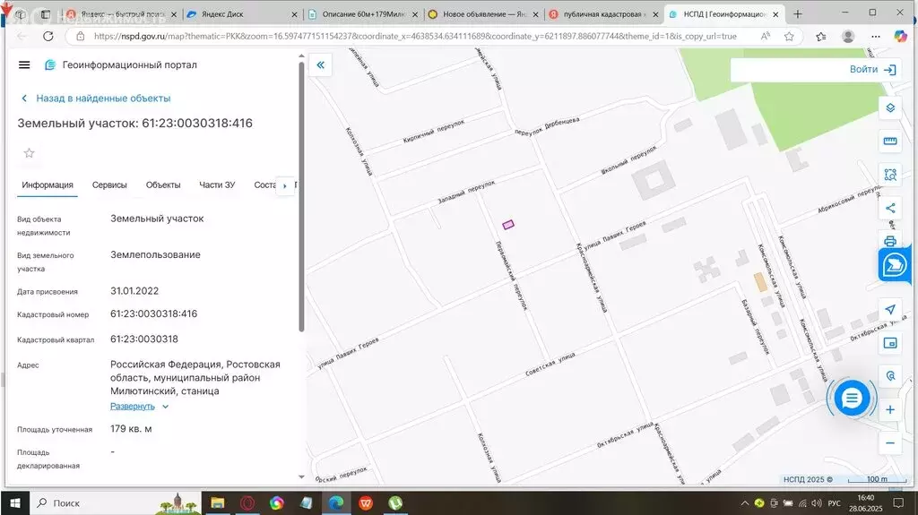The image size is (918, 515).
Task: Switch to the Объекты tab
Action: pyautogui.click(x=163, y=185)
